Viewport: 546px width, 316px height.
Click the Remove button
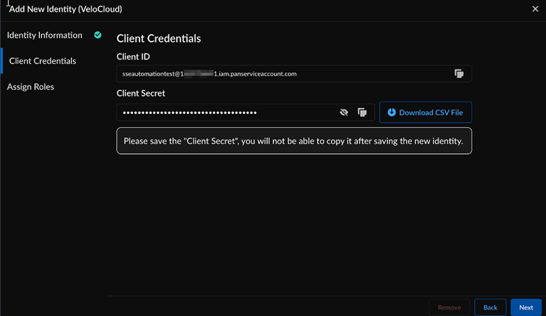point(449,308)
